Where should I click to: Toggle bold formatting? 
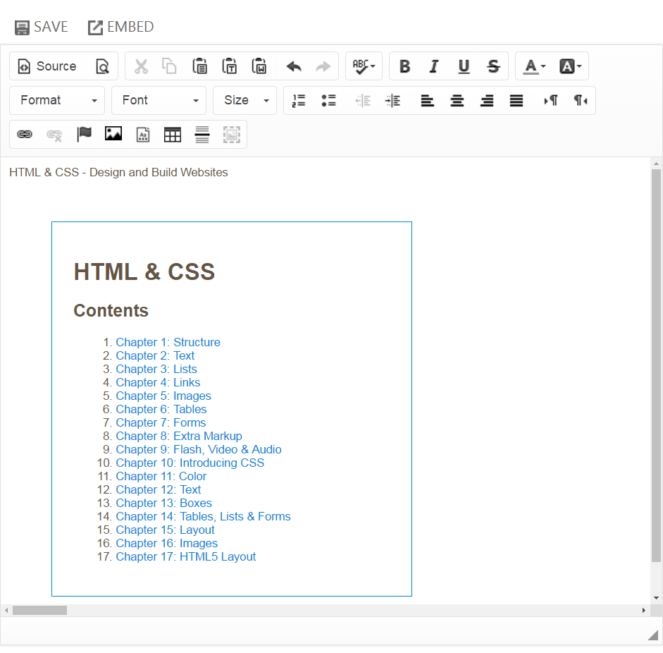[404, 66]
